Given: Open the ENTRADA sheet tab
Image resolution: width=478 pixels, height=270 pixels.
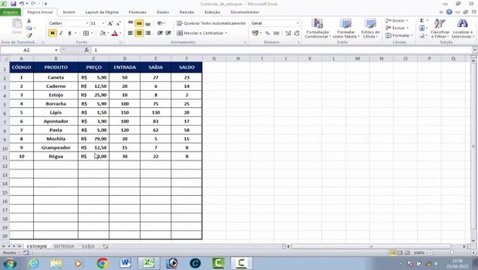Looking at the screenshot, I should coord(64,246).
